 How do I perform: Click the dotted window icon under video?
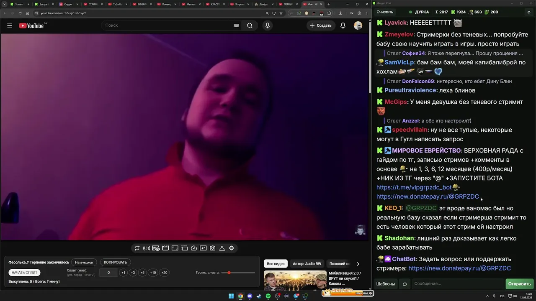tap(184, 248)
